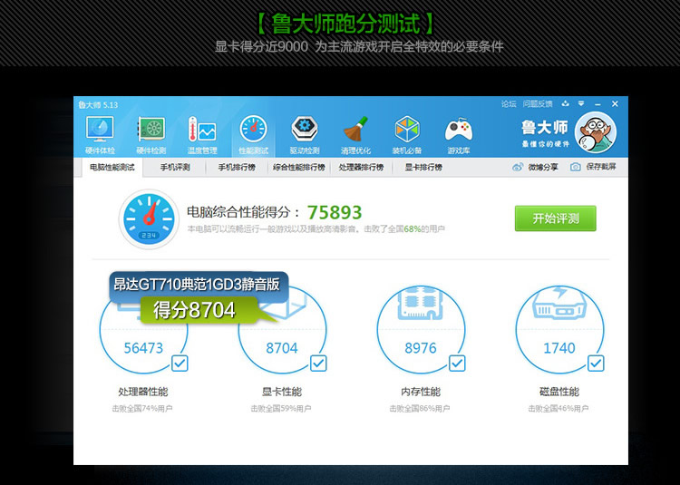Screen dimensions: 680x485
Task: Click the speedometer gauge score icon
Action: tap(149, 218)
